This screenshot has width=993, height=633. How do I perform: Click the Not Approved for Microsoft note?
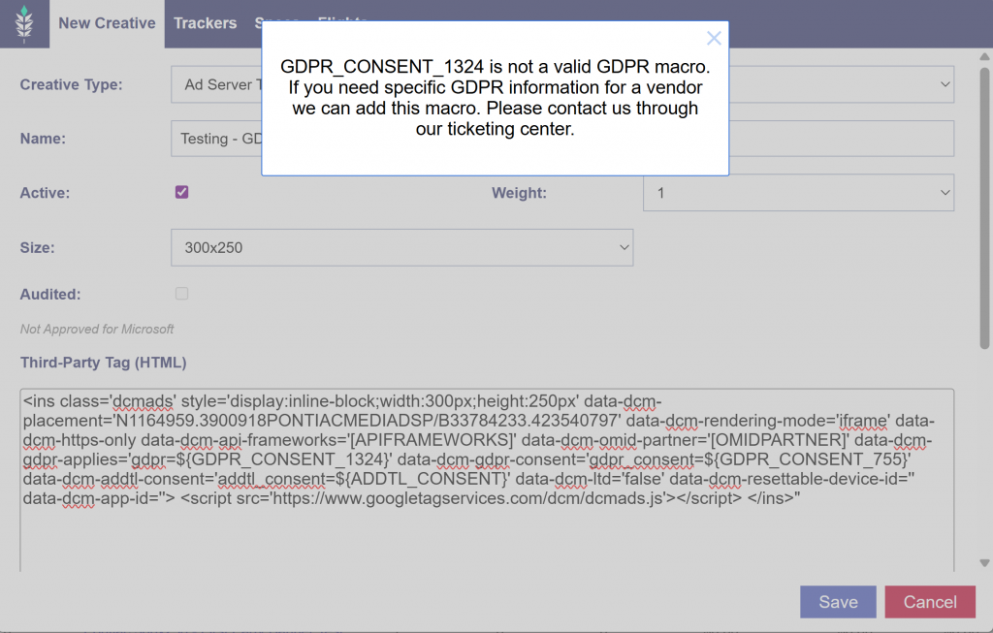click(97, 329)
